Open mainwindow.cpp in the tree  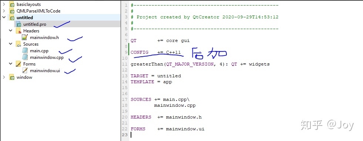(47, 57)
